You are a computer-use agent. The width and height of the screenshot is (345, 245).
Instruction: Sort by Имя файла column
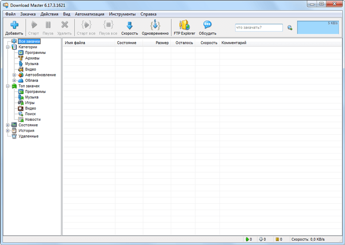89,43
